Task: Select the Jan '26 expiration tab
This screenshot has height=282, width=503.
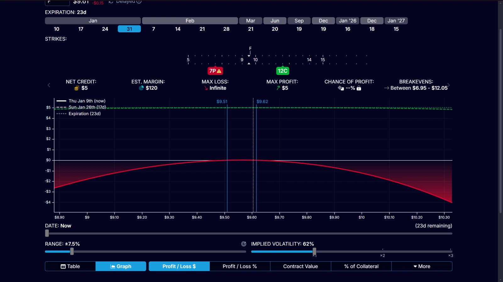Action: click(x=348, y=21)
